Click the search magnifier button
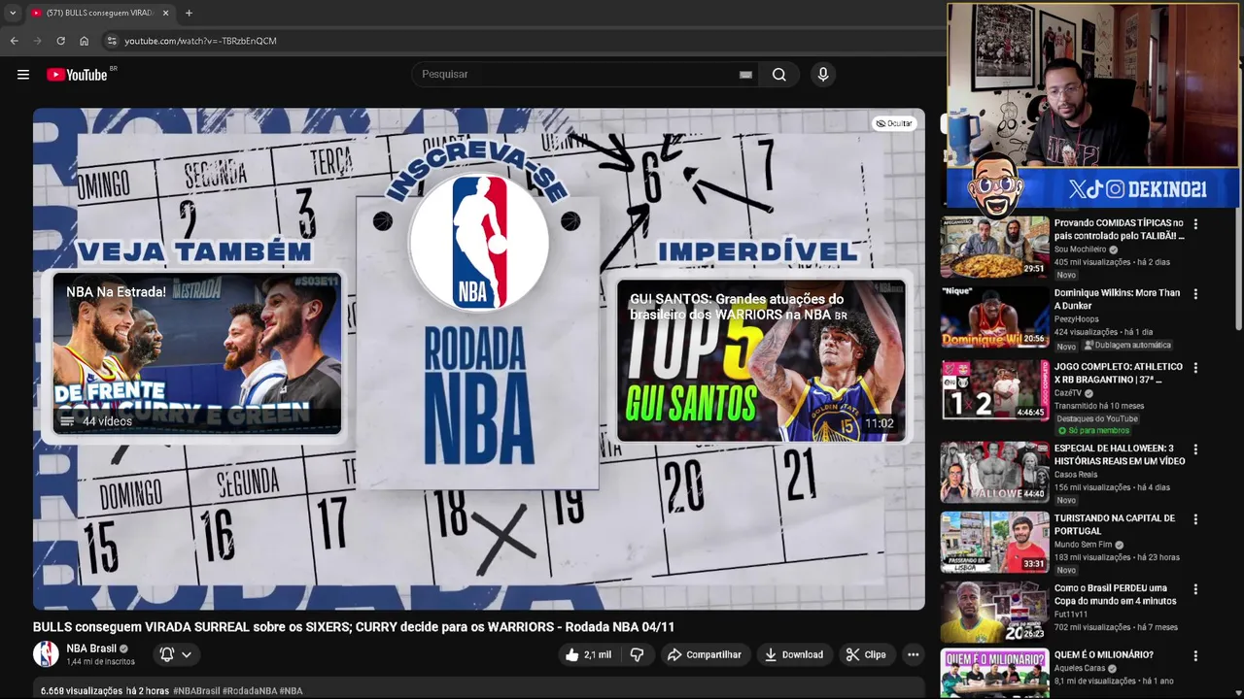The image size is (1244, 699). [x=779, y=75]
